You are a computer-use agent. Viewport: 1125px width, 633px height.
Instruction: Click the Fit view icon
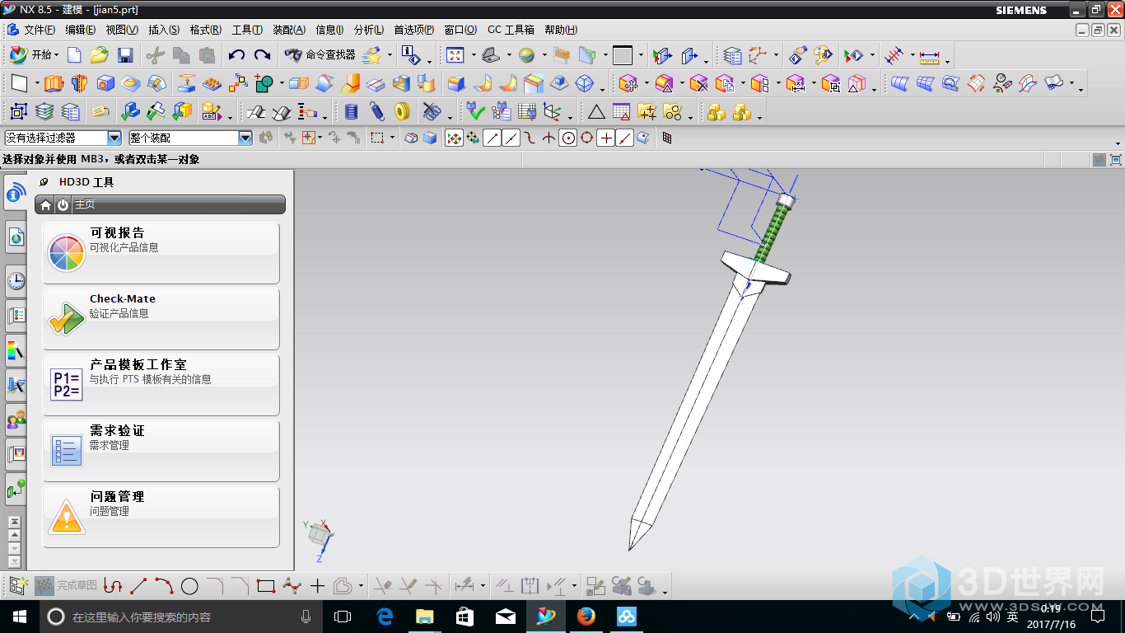point(455,55)
